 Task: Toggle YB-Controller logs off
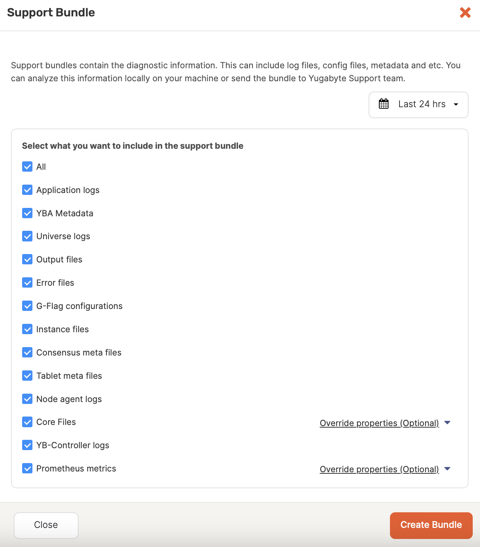pos(27,445)
